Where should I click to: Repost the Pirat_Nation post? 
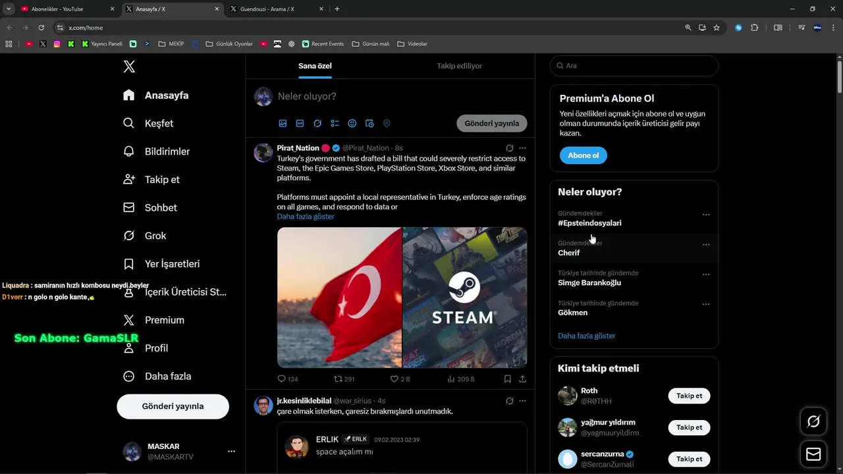(x=344, y=379)
